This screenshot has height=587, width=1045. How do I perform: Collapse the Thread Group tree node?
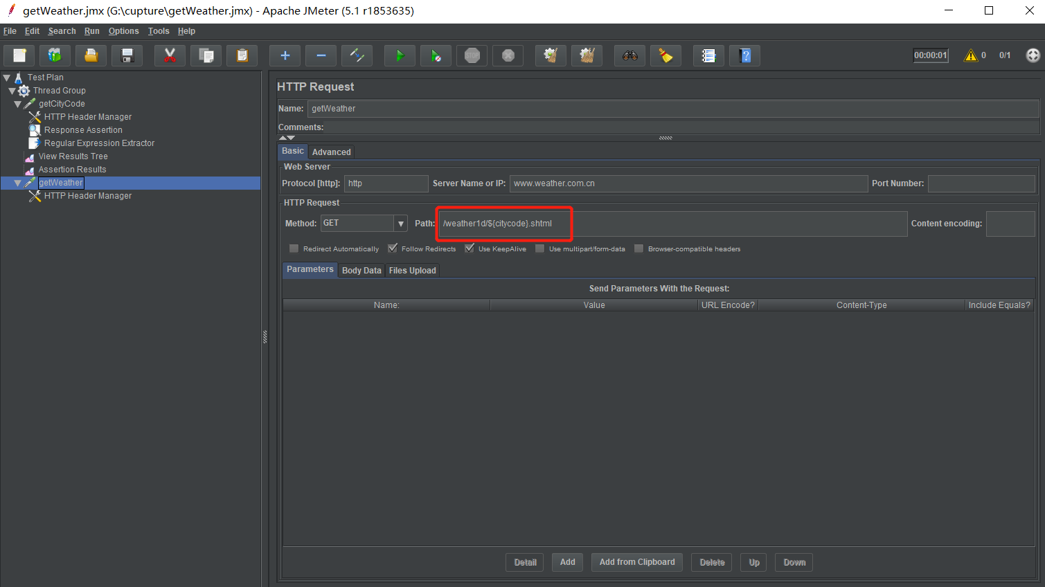pyautogui.click(x=12, y=91)
